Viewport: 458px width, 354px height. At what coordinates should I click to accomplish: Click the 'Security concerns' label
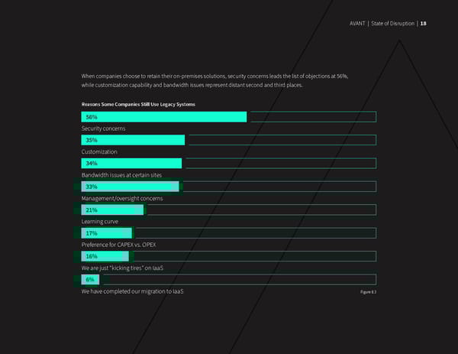click(x=103, y=128)
